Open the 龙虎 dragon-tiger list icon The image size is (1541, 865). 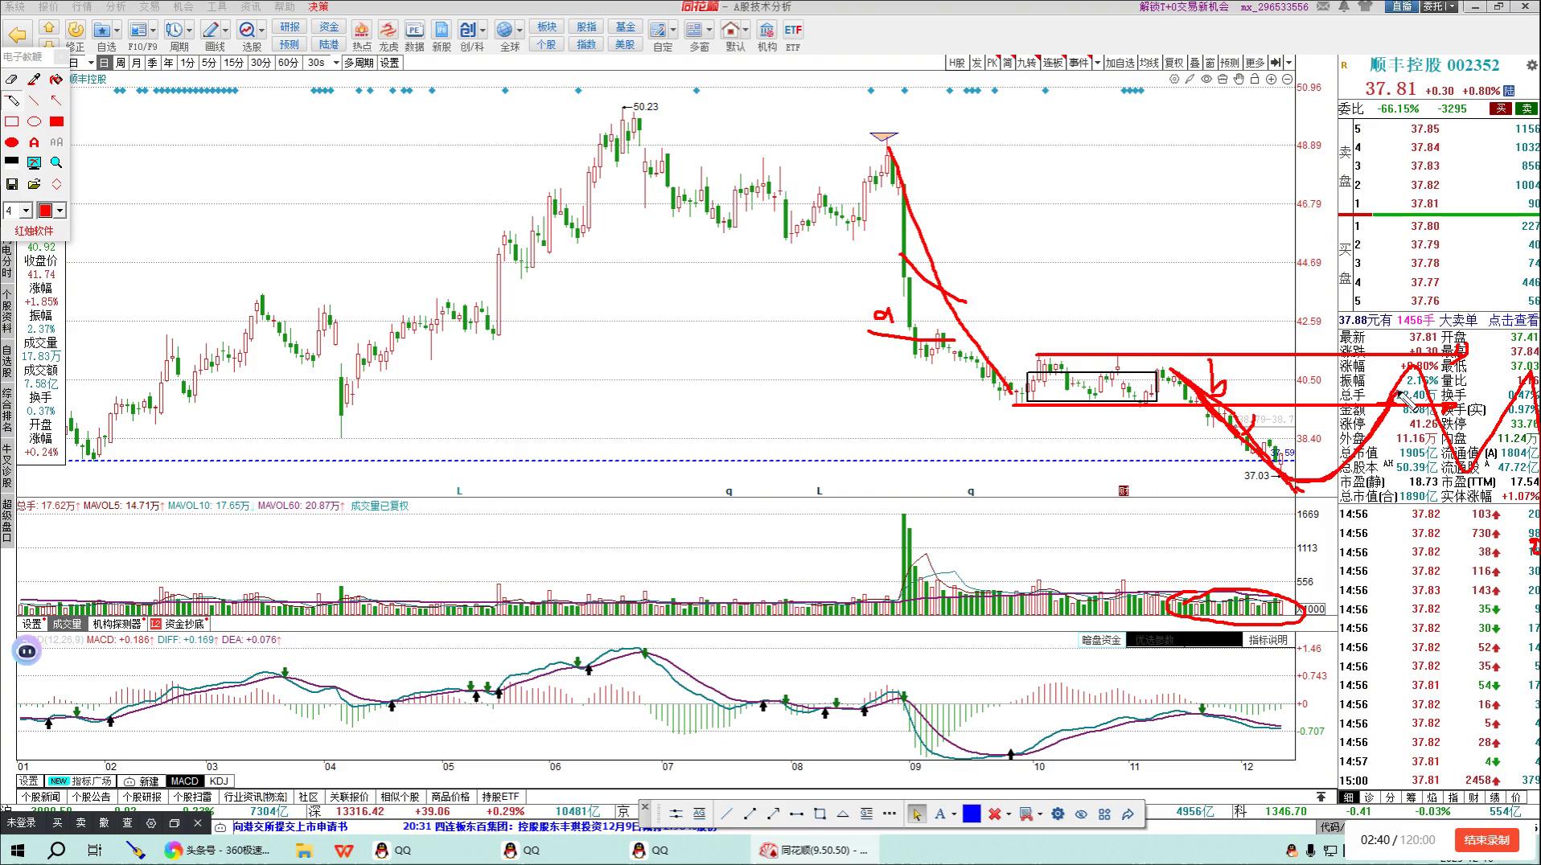tap(388, 36)
